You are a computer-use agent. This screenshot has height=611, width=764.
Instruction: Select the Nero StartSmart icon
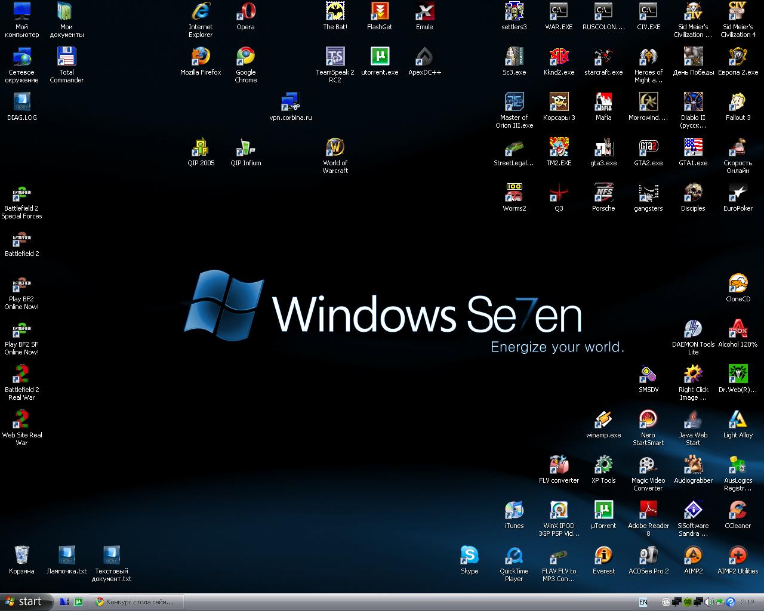648,419
